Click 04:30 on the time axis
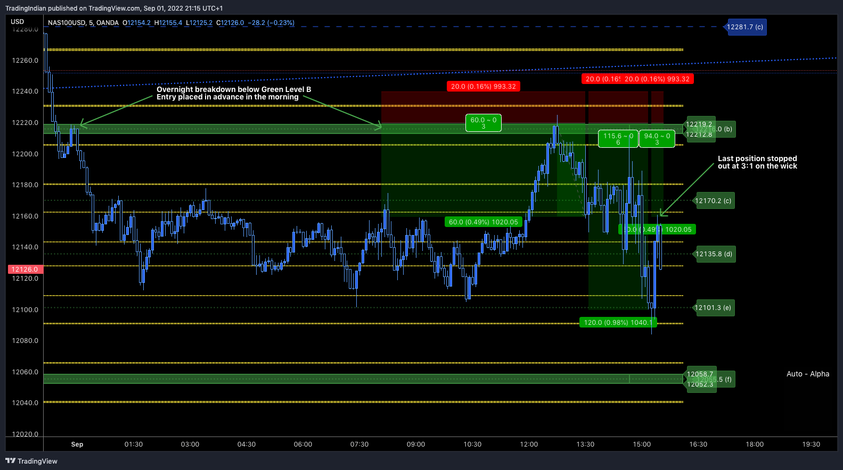This screenshot has width=843, height=470. pyautogui.click(x=247, y=444)
